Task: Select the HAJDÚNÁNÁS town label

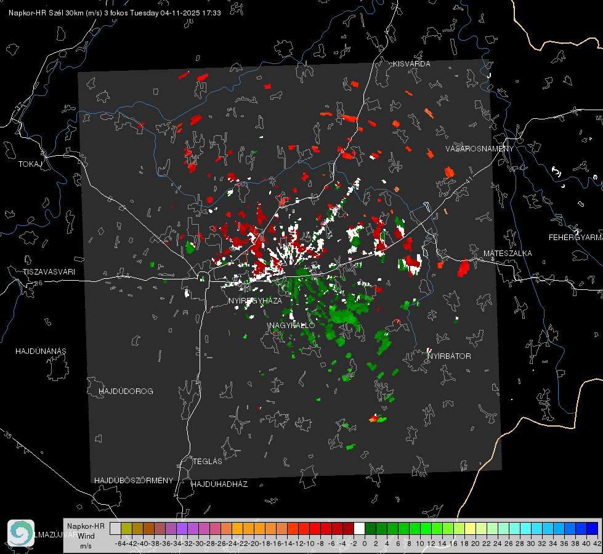Action: [41, 351]
